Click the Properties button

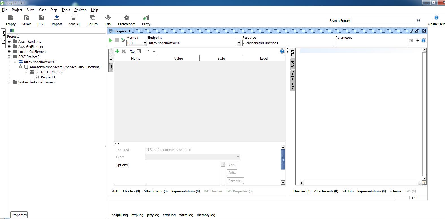(19, 215)
